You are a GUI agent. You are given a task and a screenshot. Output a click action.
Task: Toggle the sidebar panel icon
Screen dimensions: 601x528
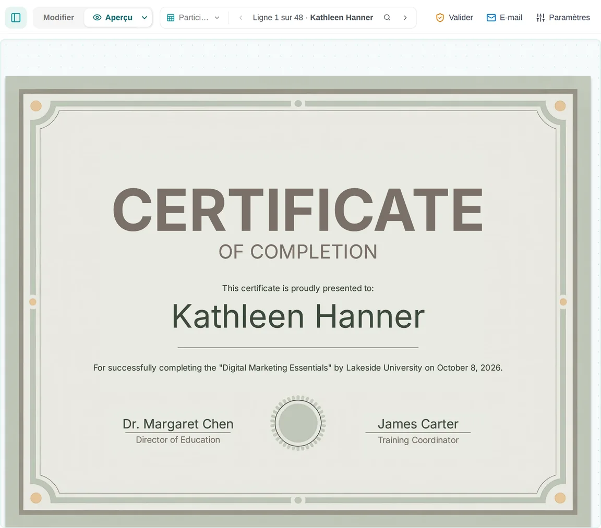tap(16, 18)
